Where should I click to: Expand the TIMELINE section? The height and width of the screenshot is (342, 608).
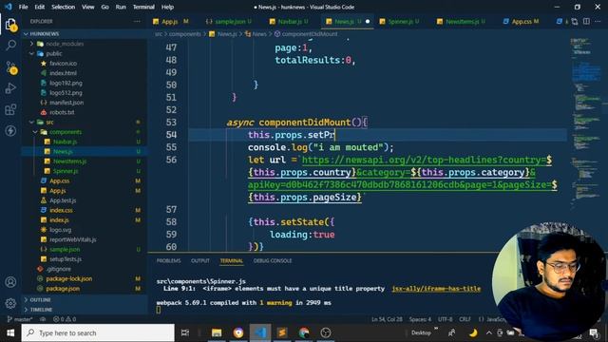coord(41,310)
